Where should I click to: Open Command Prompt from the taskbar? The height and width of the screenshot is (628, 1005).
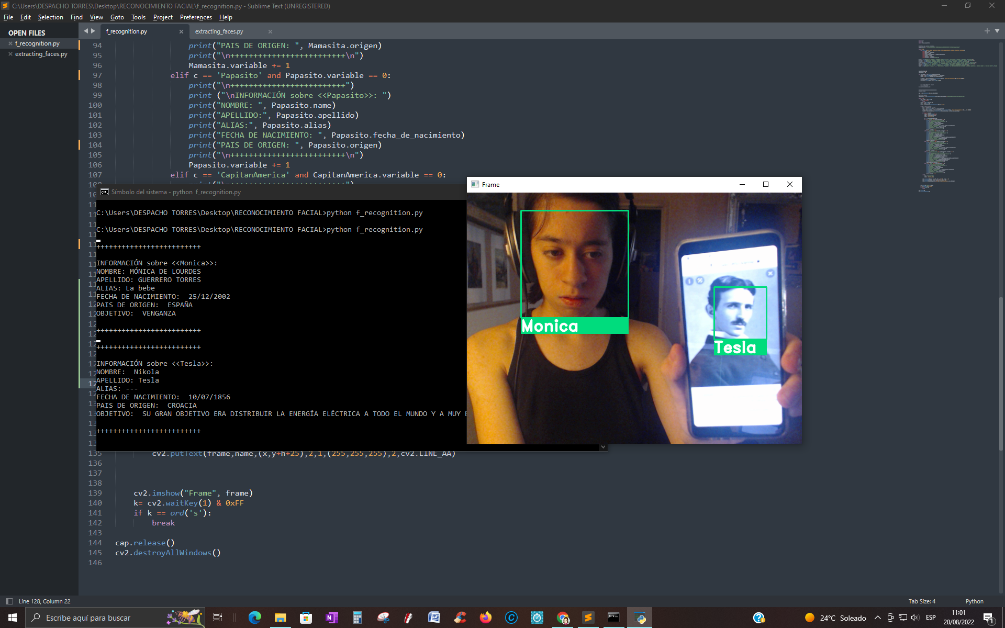613,618
